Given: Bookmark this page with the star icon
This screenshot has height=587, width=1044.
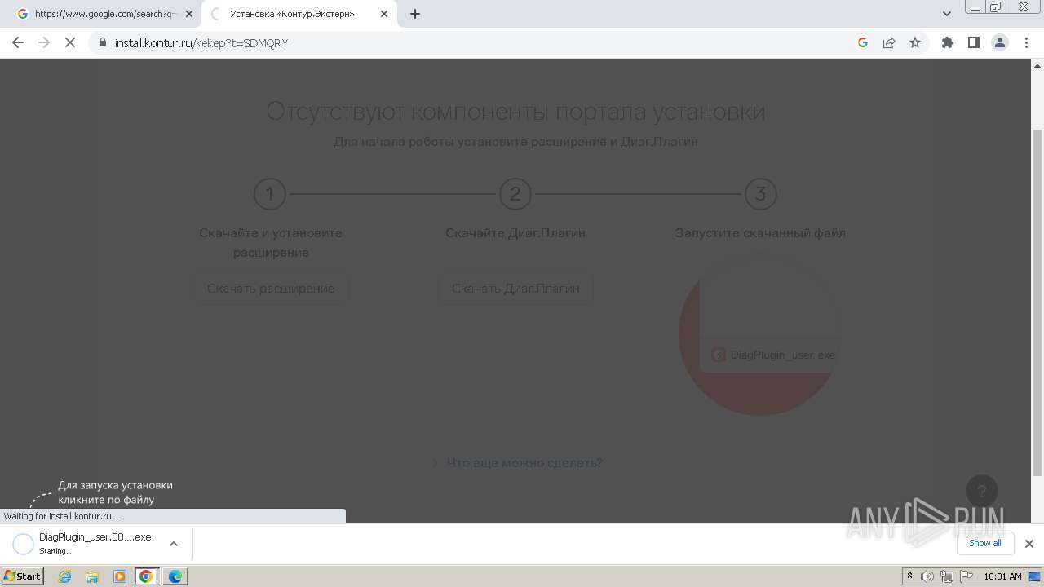Looking at the screenshot, I should (915, 42).
